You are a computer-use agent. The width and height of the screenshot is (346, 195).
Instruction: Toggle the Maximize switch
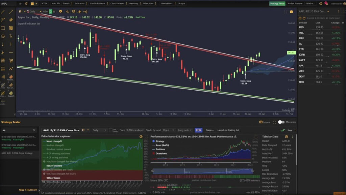click(281, 122)
